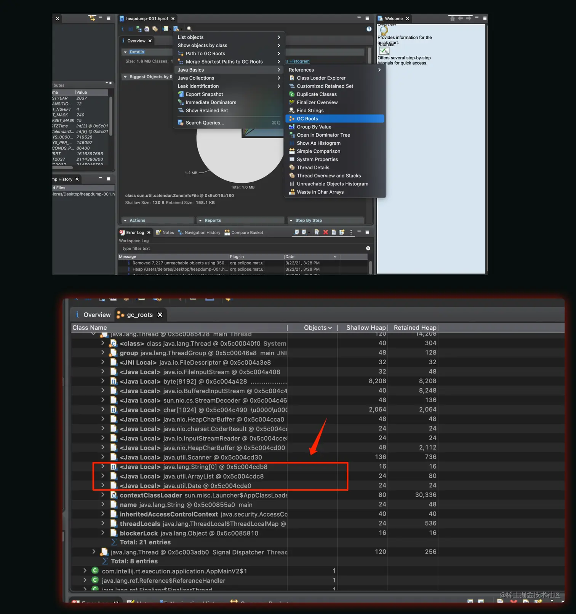
Task: Click the sync arrows icon in left panel
Action: point(92,18)
